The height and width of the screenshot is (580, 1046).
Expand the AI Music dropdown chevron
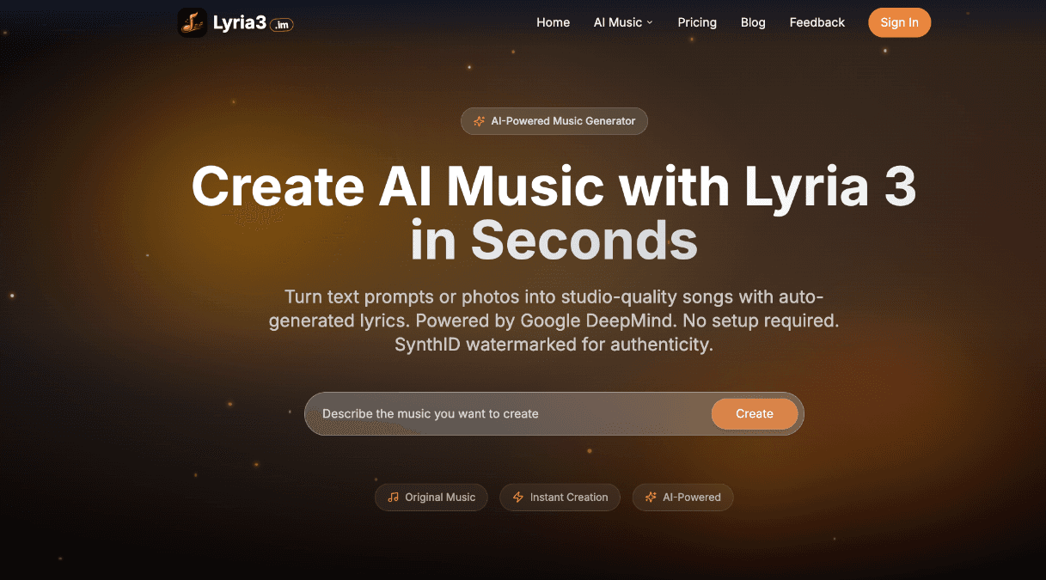point(650,23)
